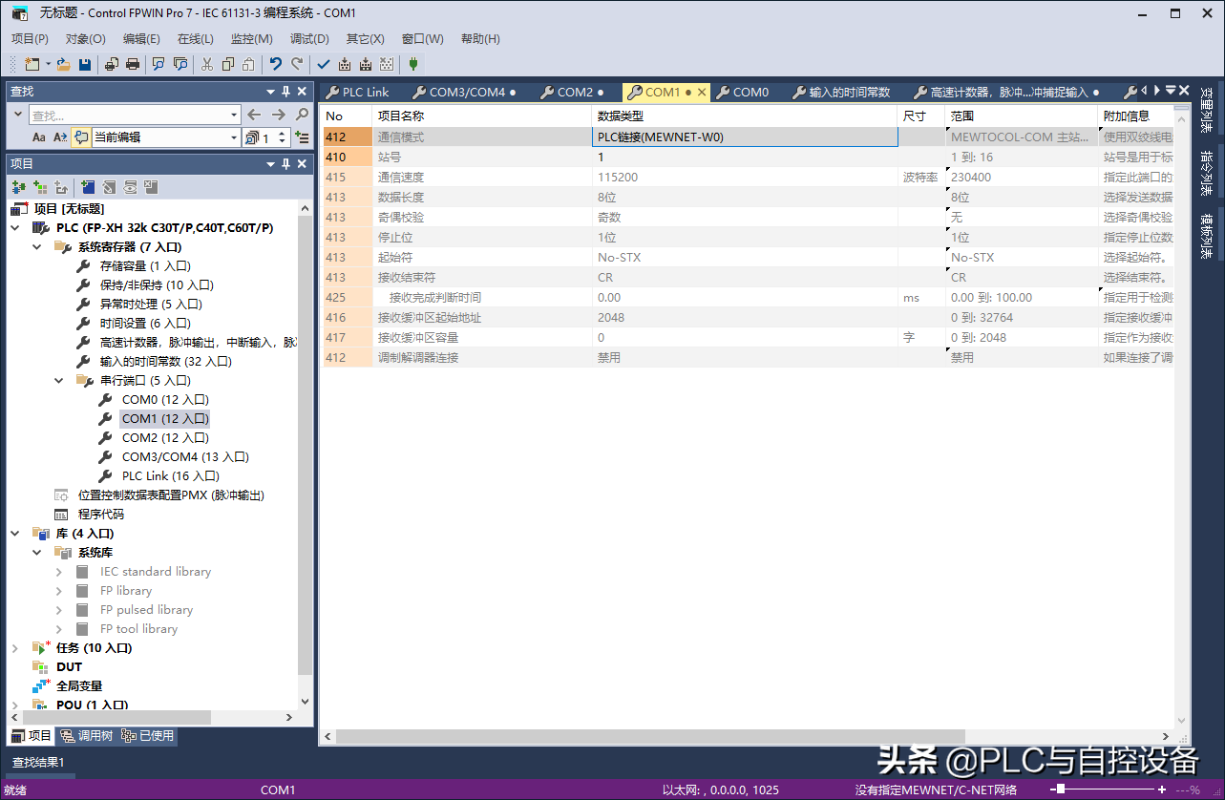1225x800 pixels.
Task: Click the Copy toolbar icon
Action: tap(228, 64)
